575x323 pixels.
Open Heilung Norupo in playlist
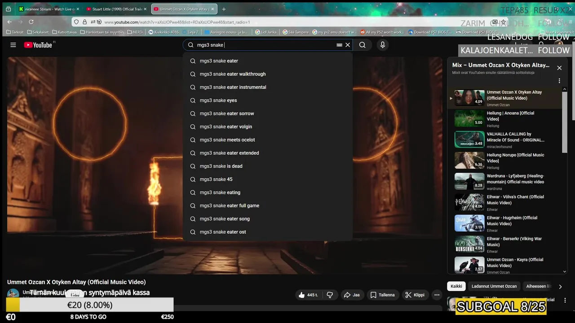coord(516,158)
